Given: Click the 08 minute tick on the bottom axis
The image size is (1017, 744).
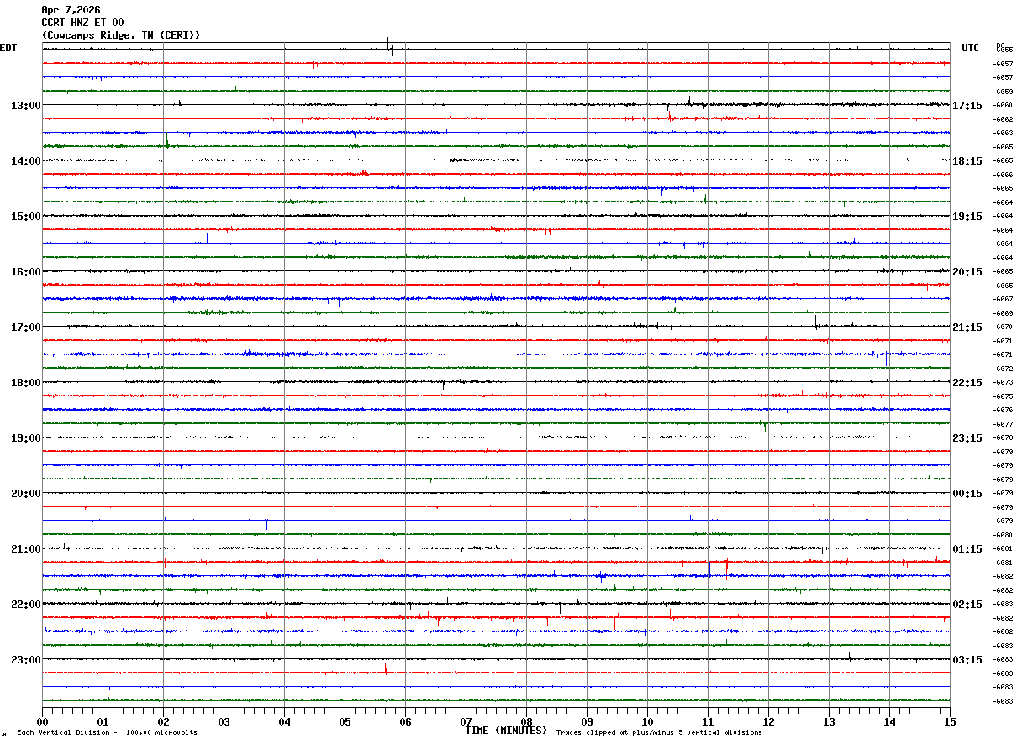Looking at the screenshot, I should [x=526, y=721].
